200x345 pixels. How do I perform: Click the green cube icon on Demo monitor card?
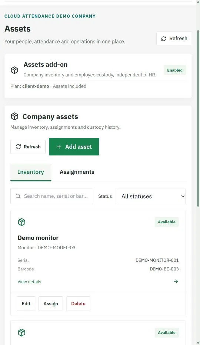21,222
